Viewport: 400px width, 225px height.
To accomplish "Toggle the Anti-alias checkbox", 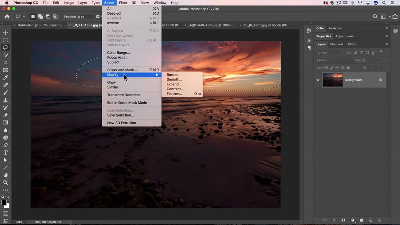I will pos(98,17).
